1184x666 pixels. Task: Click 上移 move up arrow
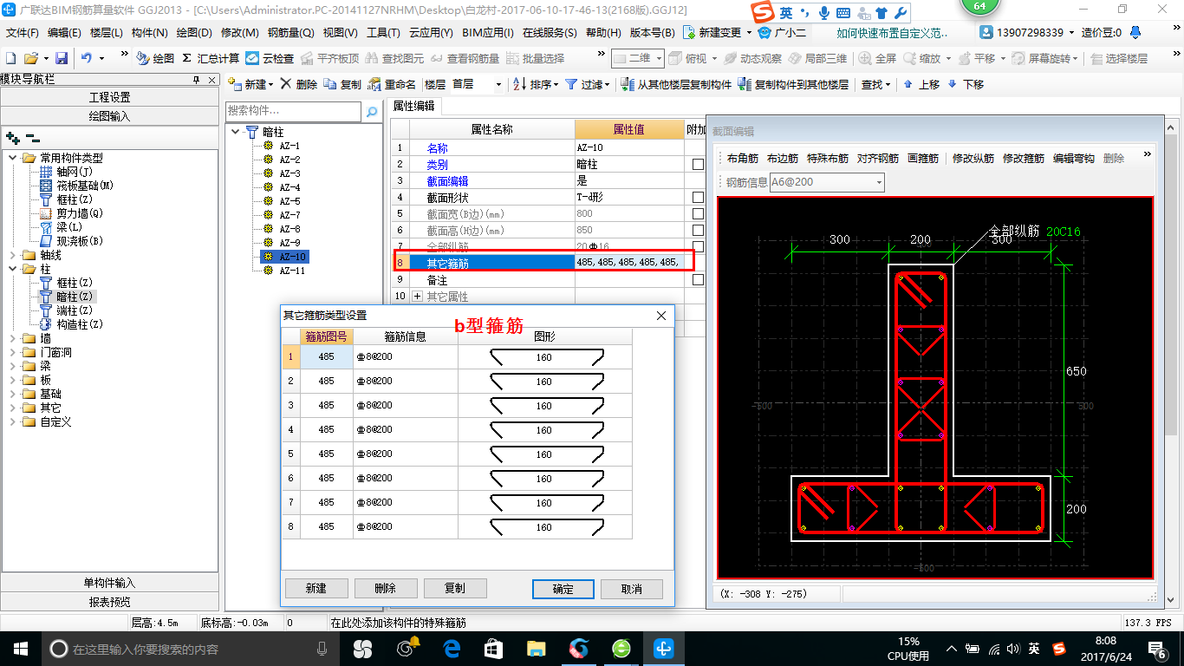coord(921,84)
